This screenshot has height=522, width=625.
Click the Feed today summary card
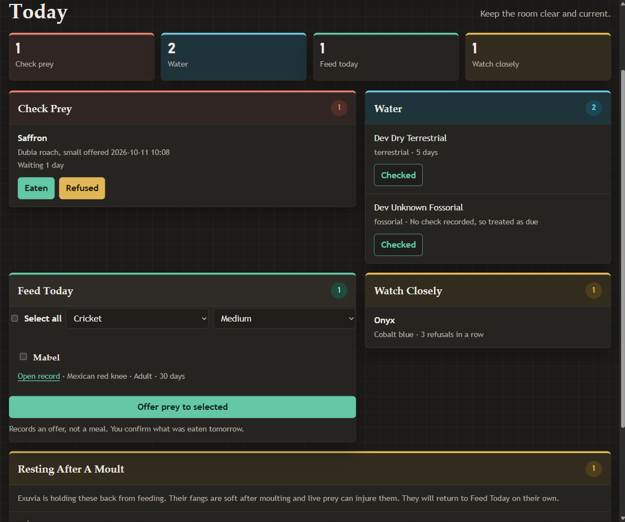tap(386, 57)
